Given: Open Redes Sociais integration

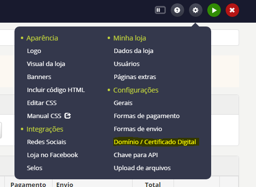Looking at the screenshot, I should tap(47, 142).
